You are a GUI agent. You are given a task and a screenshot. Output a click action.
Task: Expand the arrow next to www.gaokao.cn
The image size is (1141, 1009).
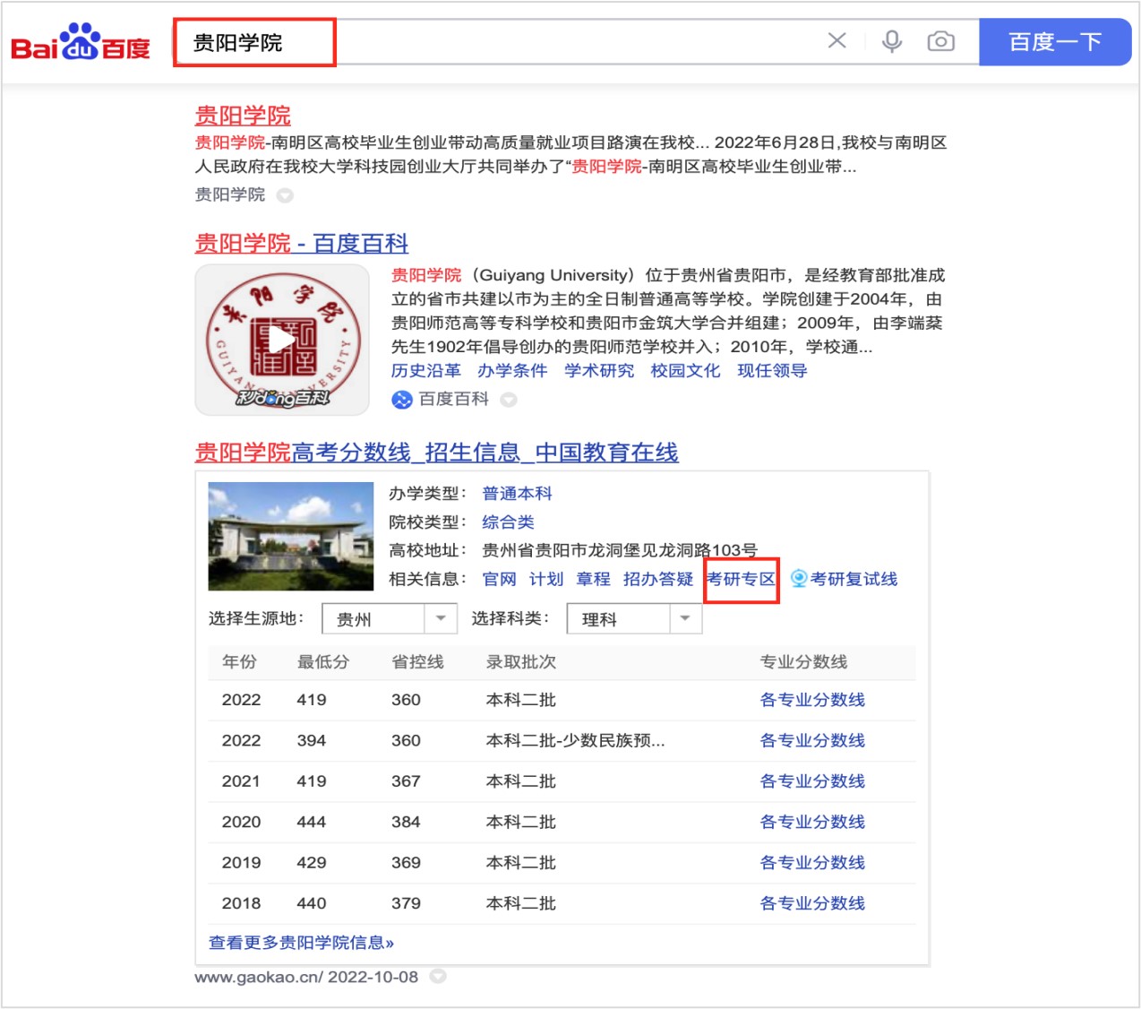click(438, 977)
